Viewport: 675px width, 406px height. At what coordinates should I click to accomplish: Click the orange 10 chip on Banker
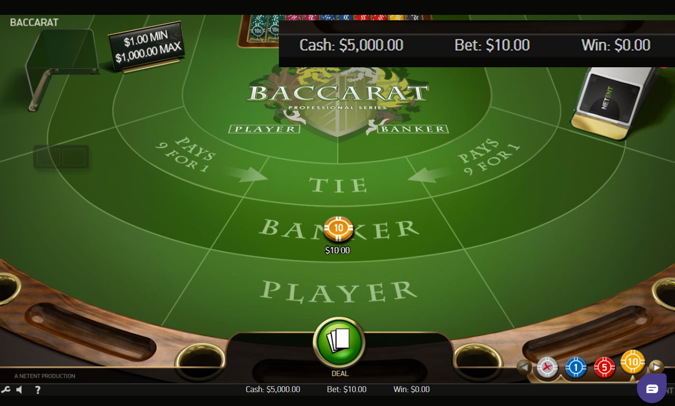(x=338, y=228)
